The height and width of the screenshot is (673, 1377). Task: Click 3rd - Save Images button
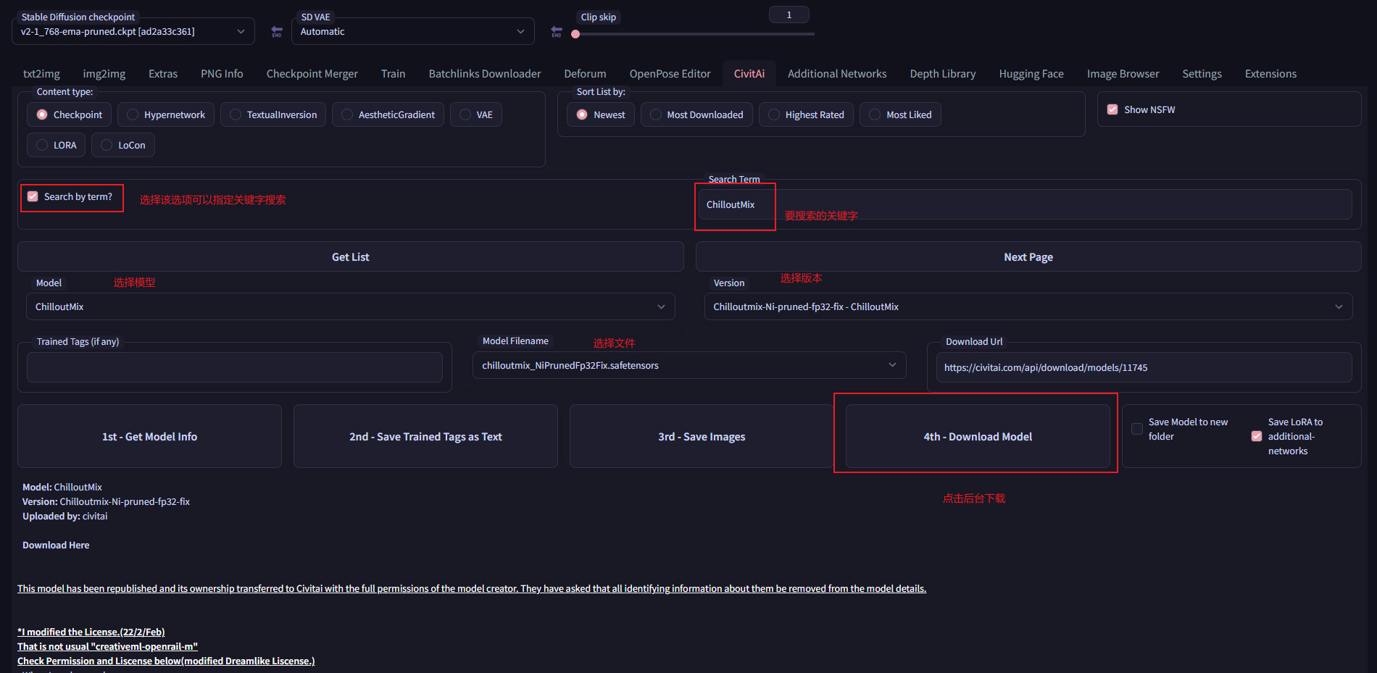tap(702, 437)
